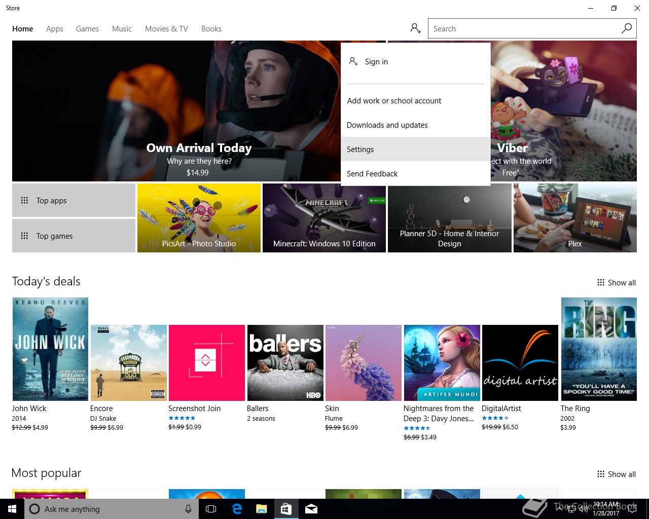Viewport: 649px width, 519px height.
Task: Click the John Wick title text
Action: tap(29, 409)
